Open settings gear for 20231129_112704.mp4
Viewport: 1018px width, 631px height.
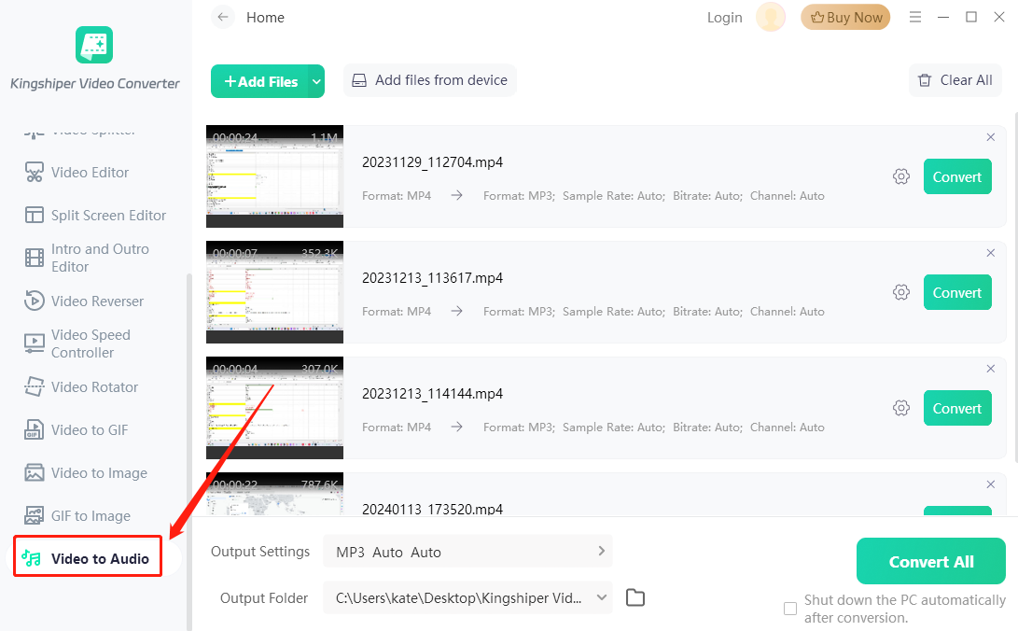click(x=901, y=176)
